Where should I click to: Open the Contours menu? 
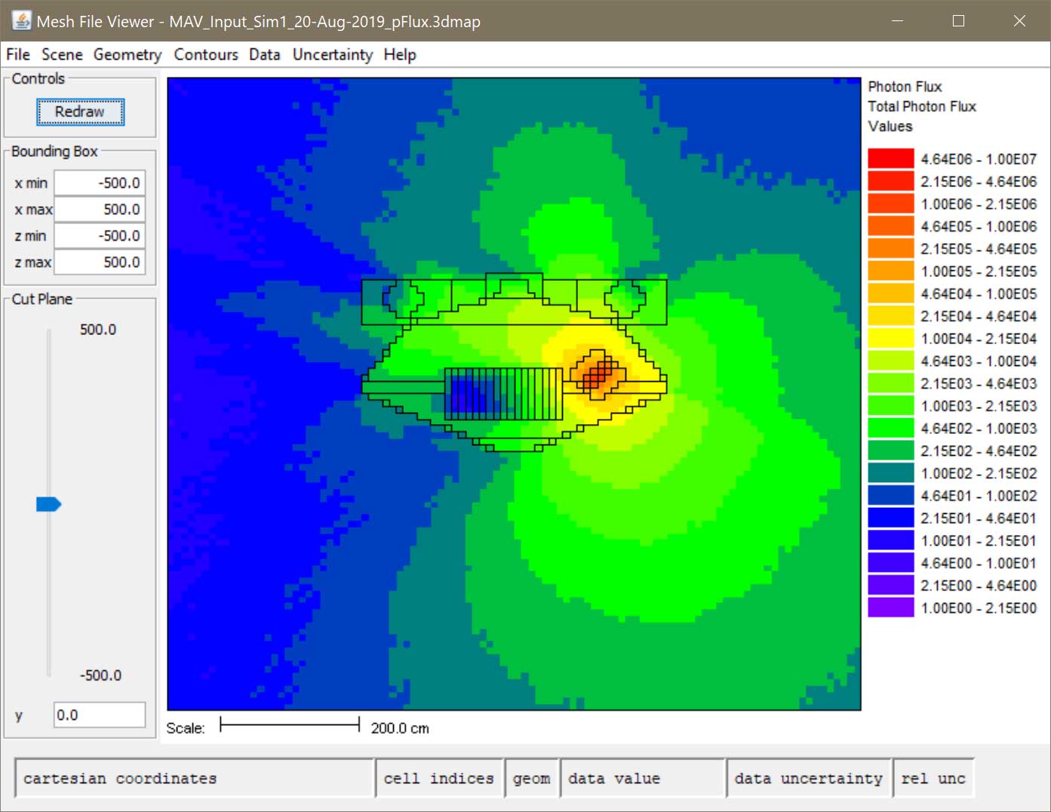[205, 54]
